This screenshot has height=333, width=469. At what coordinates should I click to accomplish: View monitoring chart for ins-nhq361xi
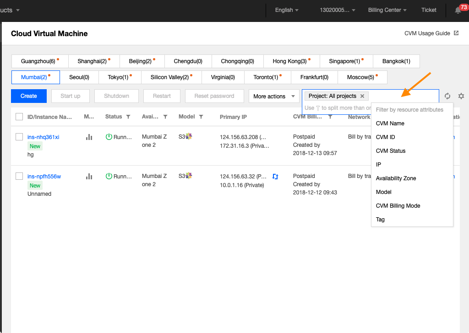(89, 137)
